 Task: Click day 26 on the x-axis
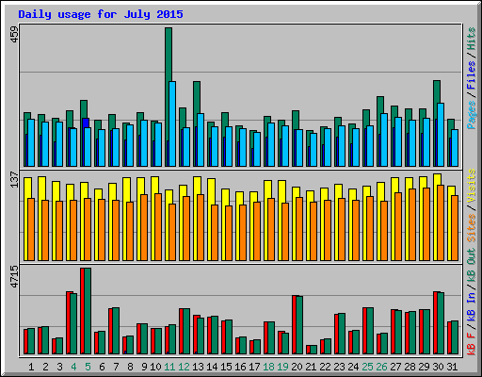[x=381, y=367]
